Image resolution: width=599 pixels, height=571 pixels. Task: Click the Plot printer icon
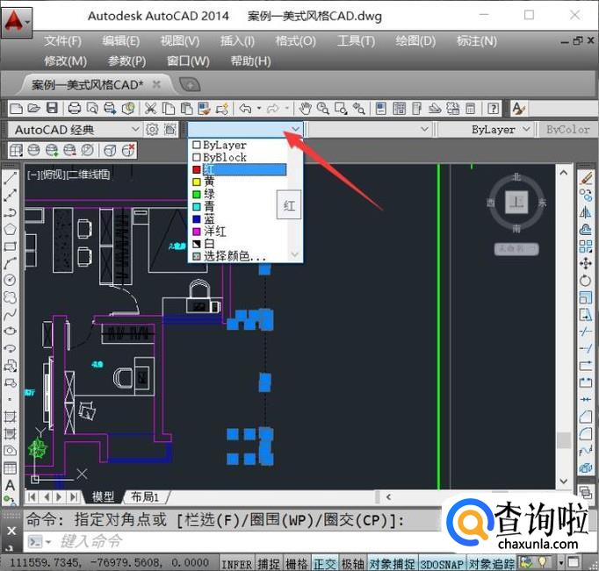(74, 109)
